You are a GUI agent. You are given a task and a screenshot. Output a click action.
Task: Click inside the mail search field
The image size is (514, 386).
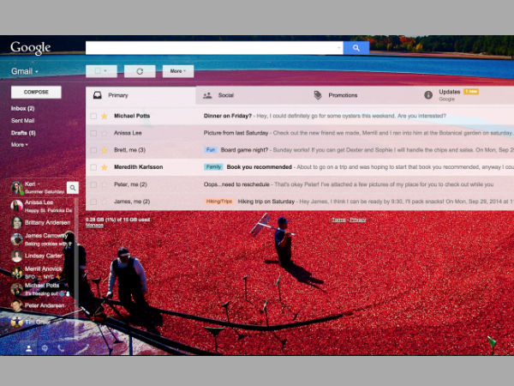[214, 48]
